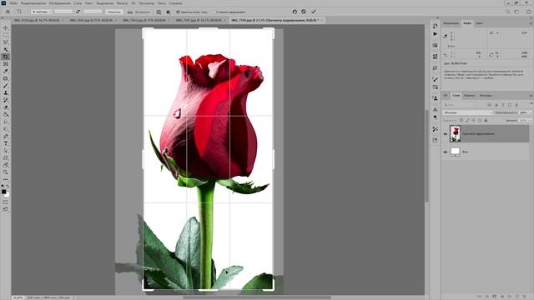
Task: Select the Lasso tool
Action: point(6,42)
